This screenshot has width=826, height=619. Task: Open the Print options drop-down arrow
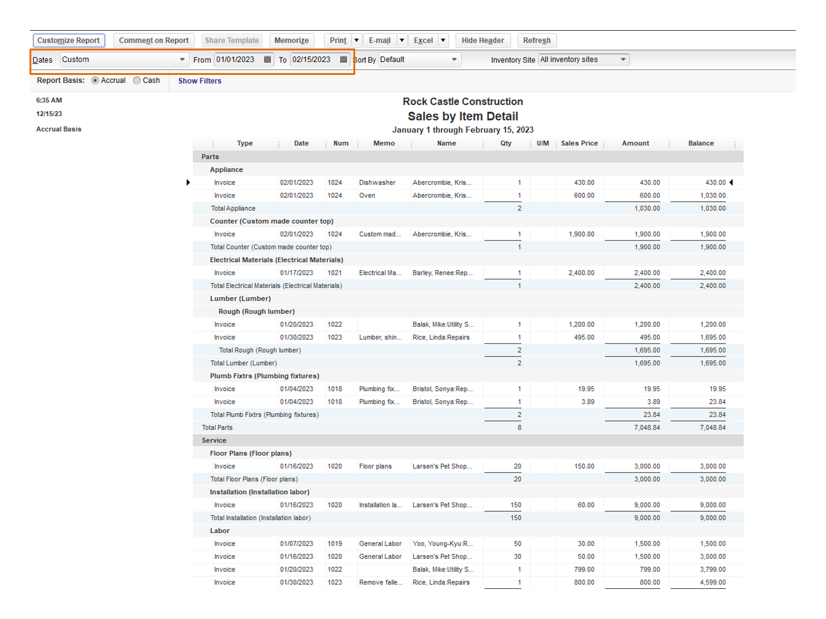[x=356, y=40]
